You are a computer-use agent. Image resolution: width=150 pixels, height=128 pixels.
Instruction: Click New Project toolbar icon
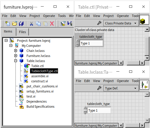pyautogui.click(x=7, y=24)
